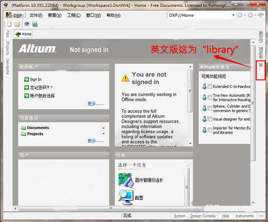Open the Instruments panel button
268x222 pixels.
(x=245, y=216)
